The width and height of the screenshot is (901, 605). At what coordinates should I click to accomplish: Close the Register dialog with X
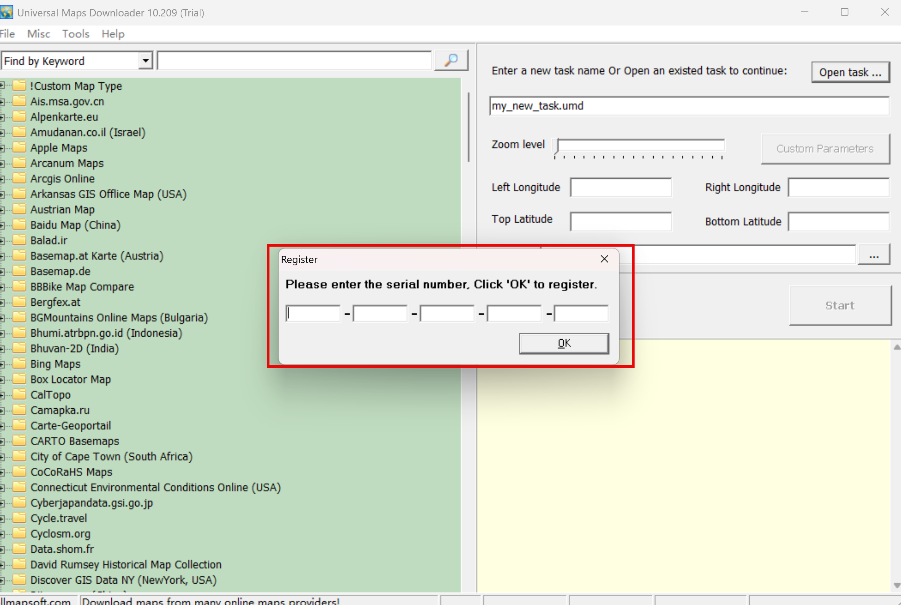pyautogui.click(x=604, y=259)
